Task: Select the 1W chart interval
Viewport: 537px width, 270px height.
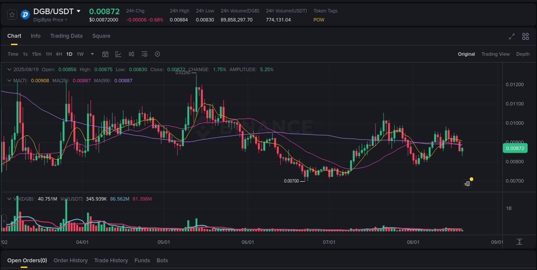Action: click(80, 54)
